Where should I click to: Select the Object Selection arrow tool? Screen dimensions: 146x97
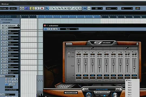(47, 8)
